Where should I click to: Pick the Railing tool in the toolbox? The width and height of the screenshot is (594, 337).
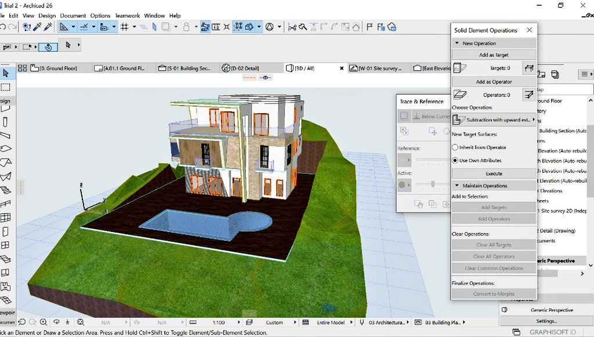[5, 204]
